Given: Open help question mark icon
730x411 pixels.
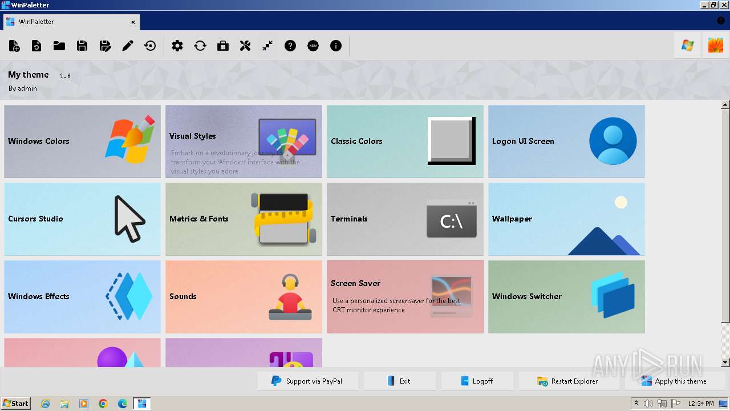Looking at the screenshot, I should click(x=290, y=46).
